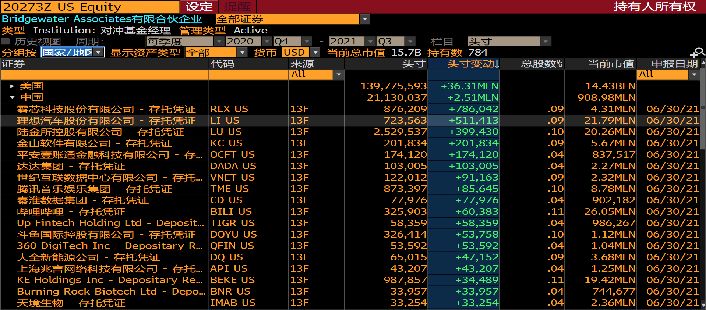Open the start year 2020 dropdown
This screenshot has width=706, height=310.
[267, 42]
